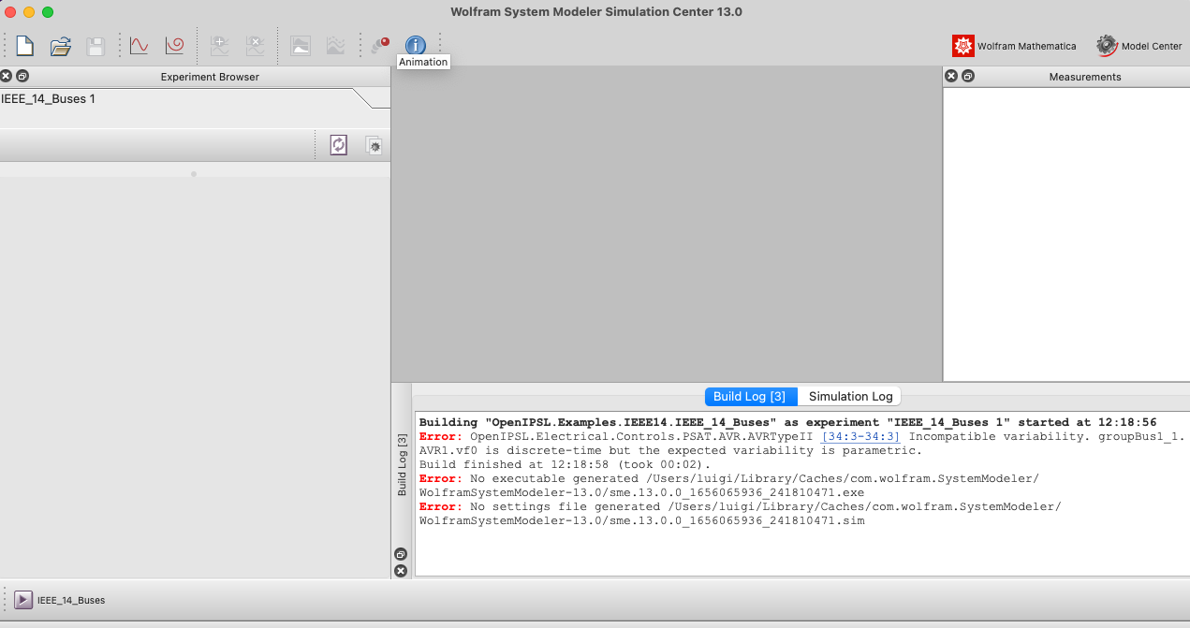
Task: Undock the Build Log panel
Action: [x=401, y=552]
